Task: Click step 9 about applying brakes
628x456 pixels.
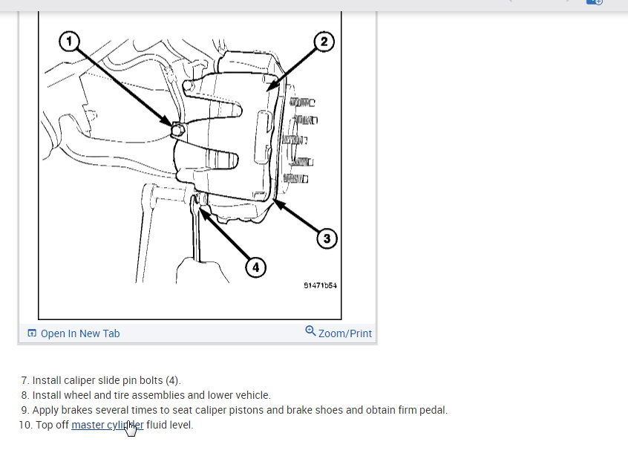Action: click(235, 410)
